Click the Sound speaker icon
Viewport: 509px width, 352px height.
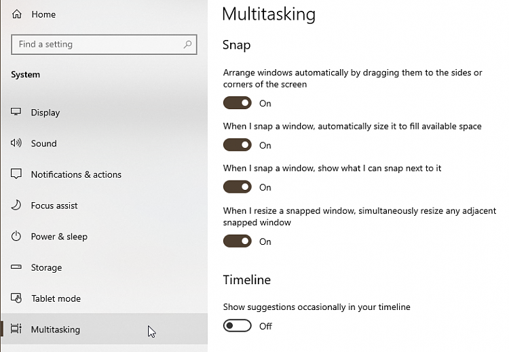click(x=16, y=143)
